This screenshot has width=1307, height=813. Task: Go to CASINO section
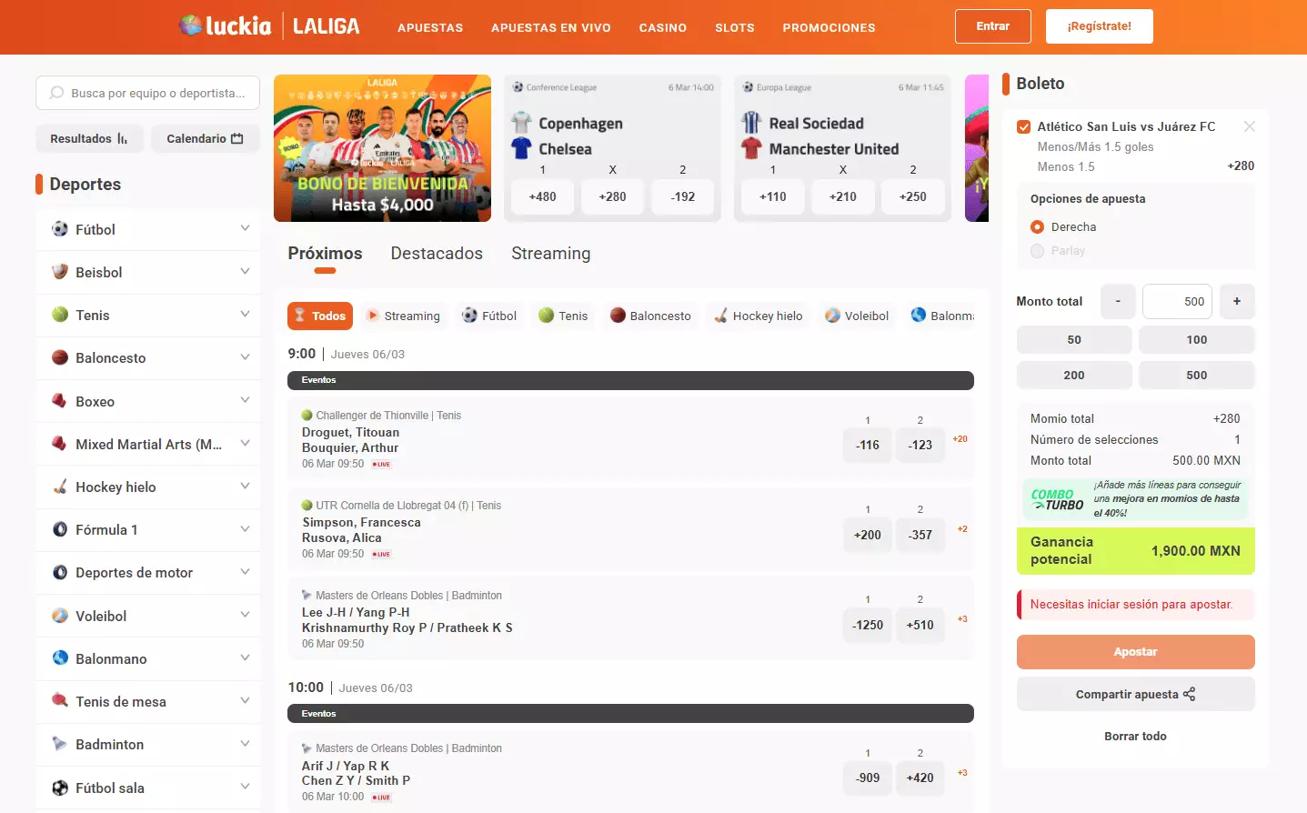click(x=663, y=28)
